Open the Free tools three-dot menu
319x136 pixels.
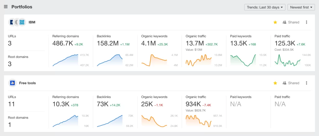coord(307,83)
